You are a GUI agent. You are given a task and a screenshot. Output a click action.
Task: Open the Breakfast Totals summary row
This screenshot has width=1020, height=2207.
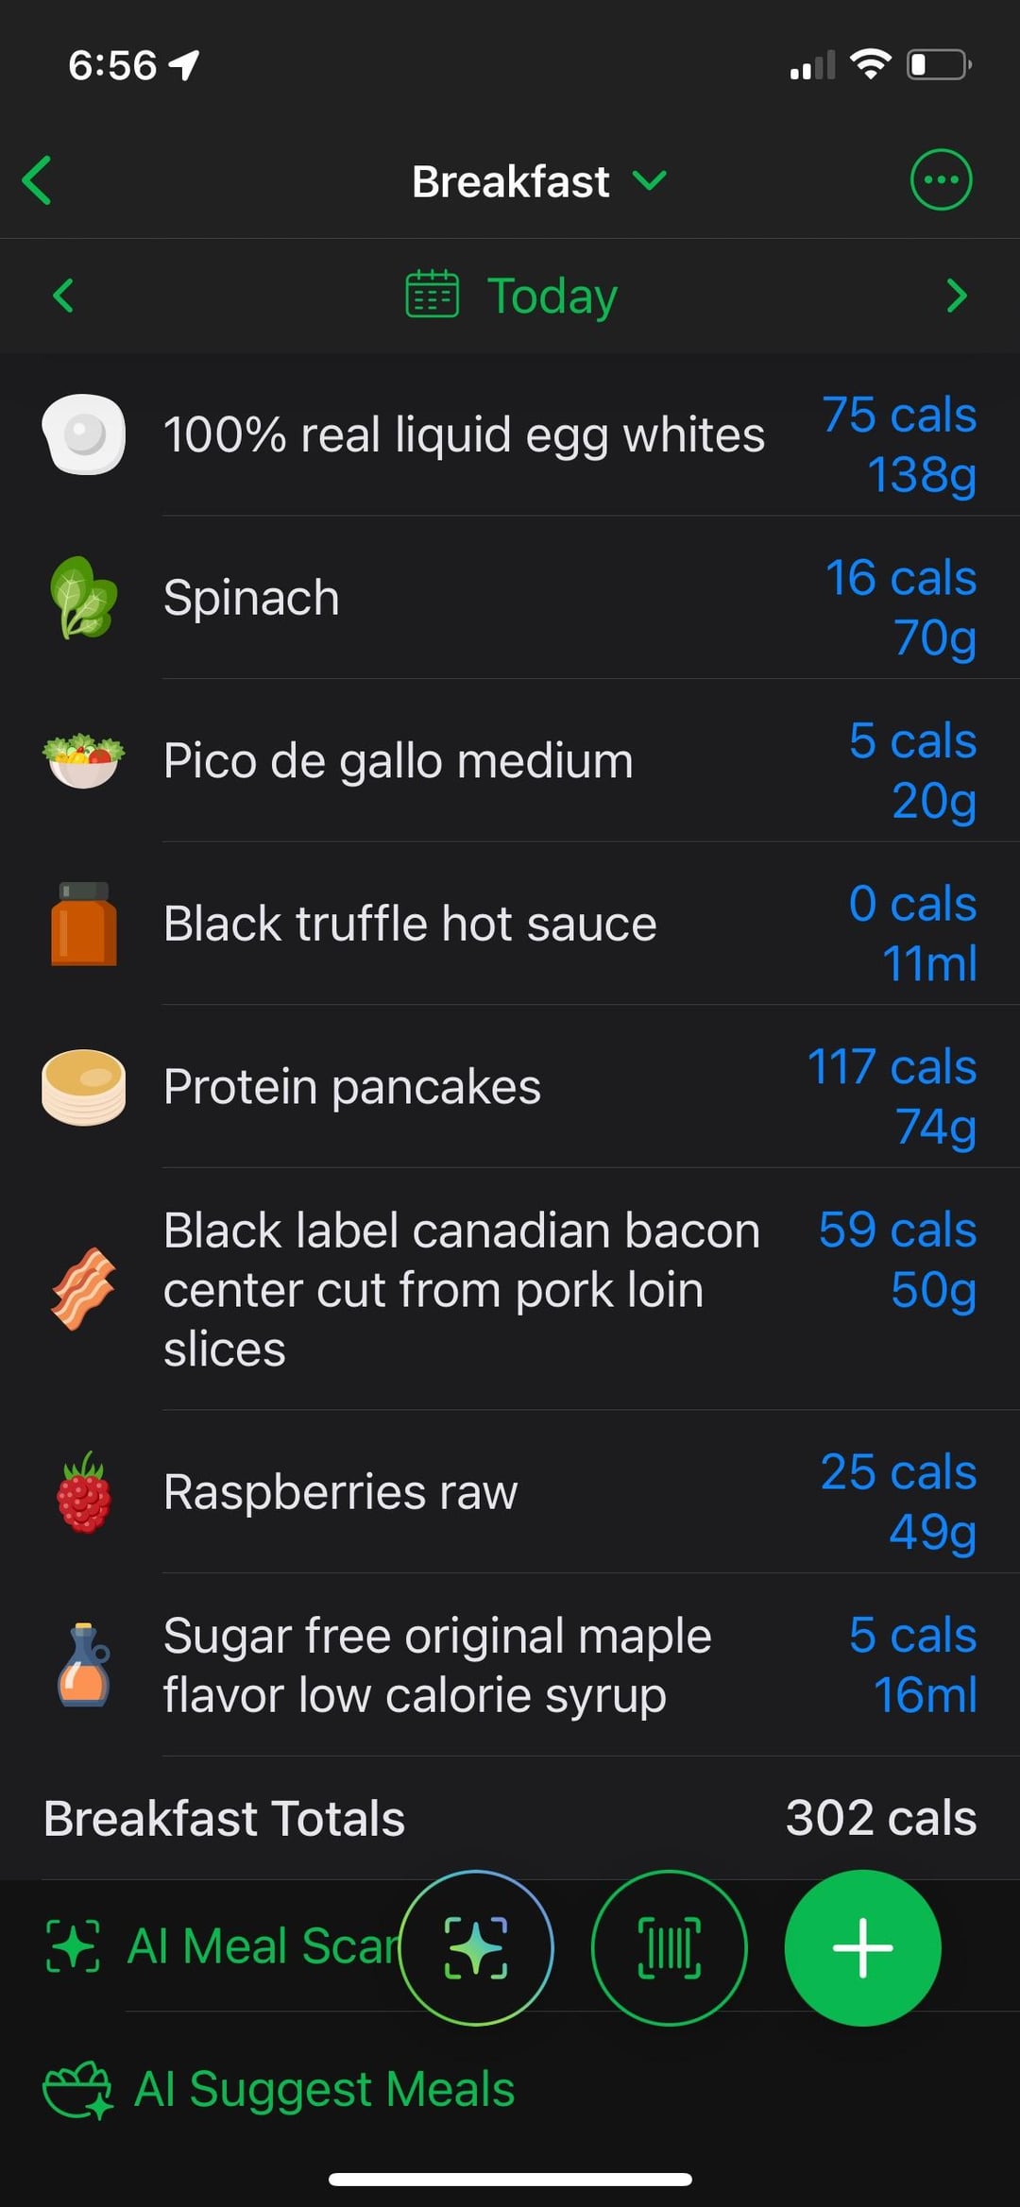510,1818
